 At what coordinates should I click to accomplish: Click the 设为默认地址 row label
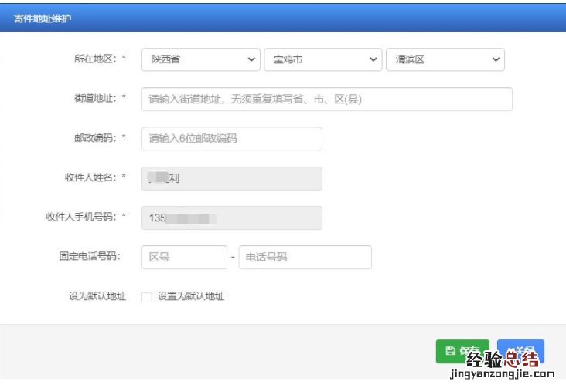(x=97, y=297)
